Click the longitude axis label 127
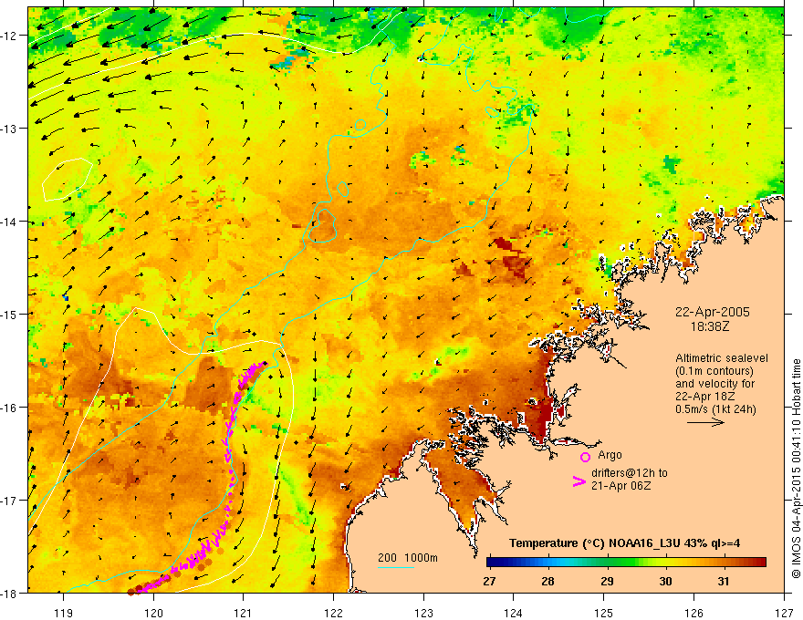The width and height of the screenshot is (803, 620). [784, 613]
